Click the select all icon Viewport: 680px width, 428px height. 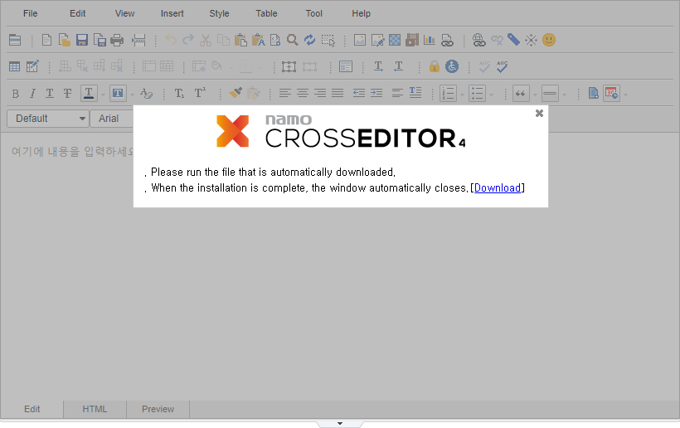coord(328,40)
